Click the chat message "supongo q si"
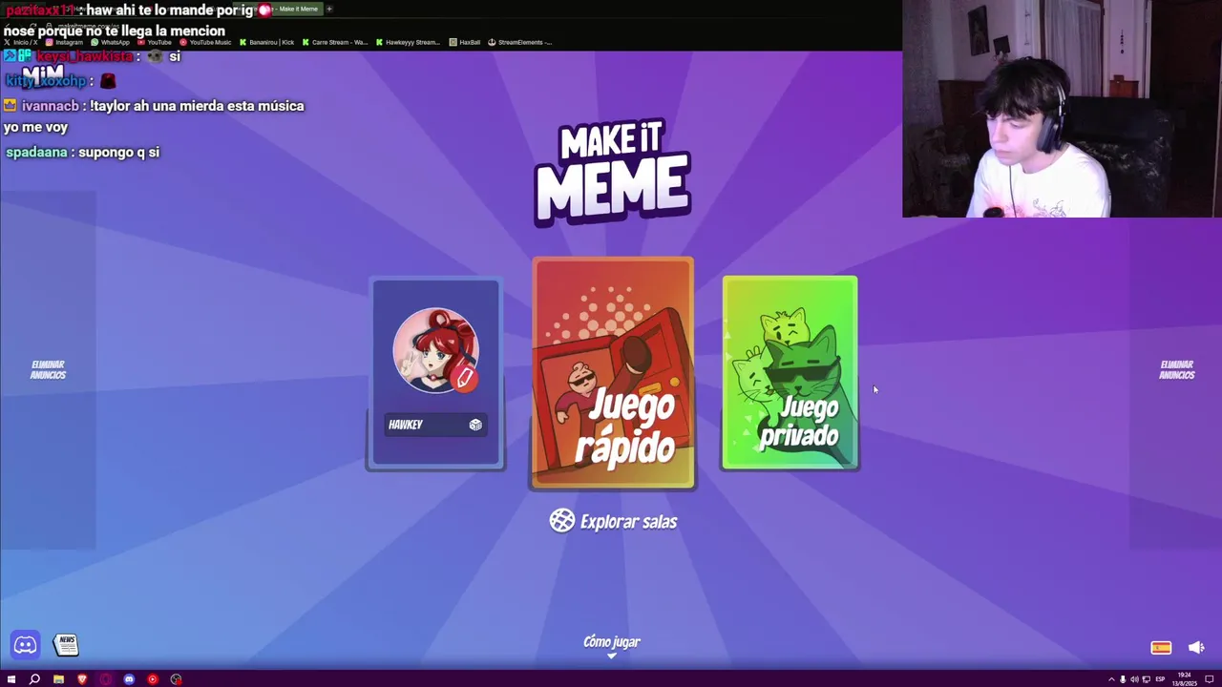 [x=119, y=153]
